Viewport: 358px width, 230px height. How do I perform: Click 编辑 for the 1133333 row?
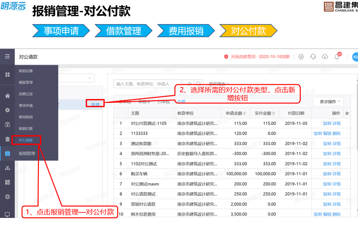pos(327,134)
